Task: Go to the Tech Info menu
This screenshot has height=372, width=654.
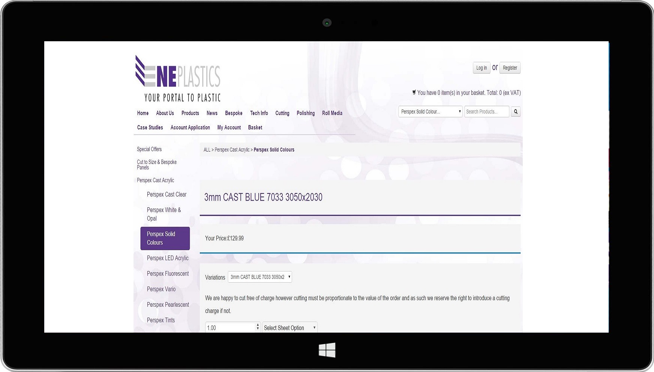Action: (x=259, y=113)
